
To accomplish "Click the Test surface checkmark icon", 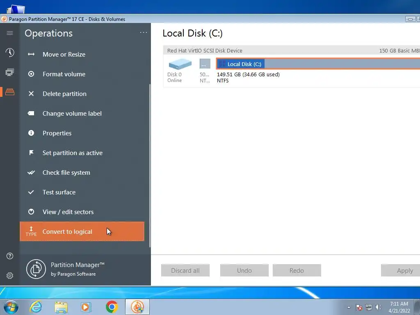I will [x=31, y=192].
